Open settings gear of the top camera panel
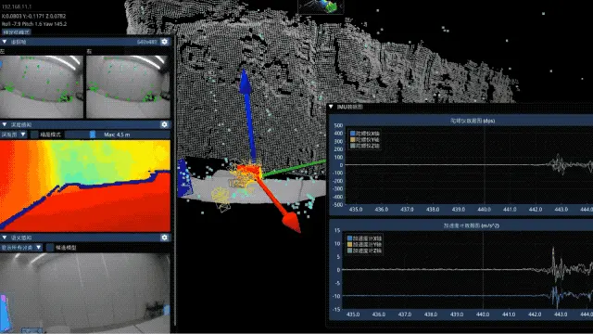This screenshot has height=334, width=593. tap(165, 42)
